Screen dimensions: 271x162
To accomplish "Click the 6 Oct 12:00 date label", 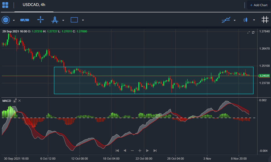I will point(48,159).
